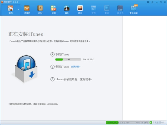Open the 更多功能 more features menu

(134, 10)
